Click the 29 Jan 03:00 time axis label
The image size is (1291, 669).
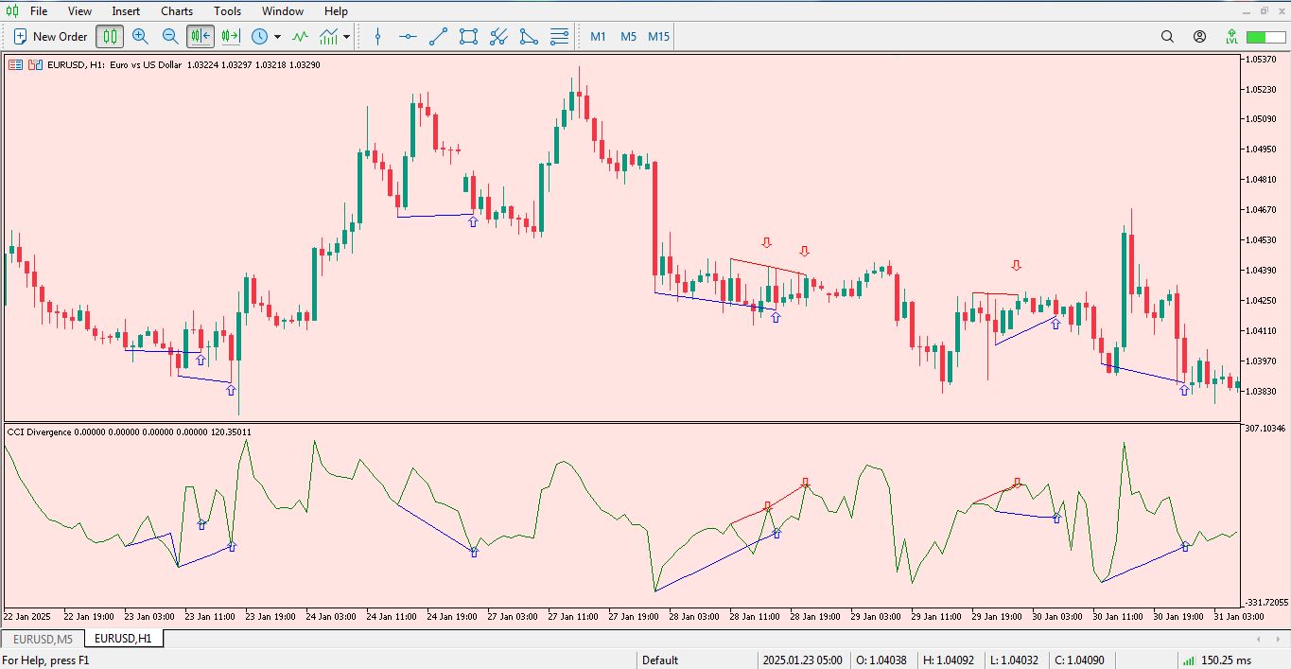(876, 617)
